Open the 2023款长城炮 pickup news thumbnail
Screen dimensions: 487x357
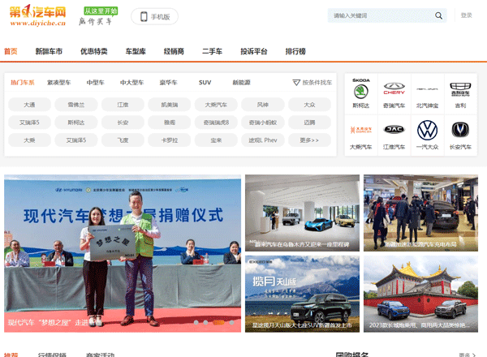click(420, 294)
